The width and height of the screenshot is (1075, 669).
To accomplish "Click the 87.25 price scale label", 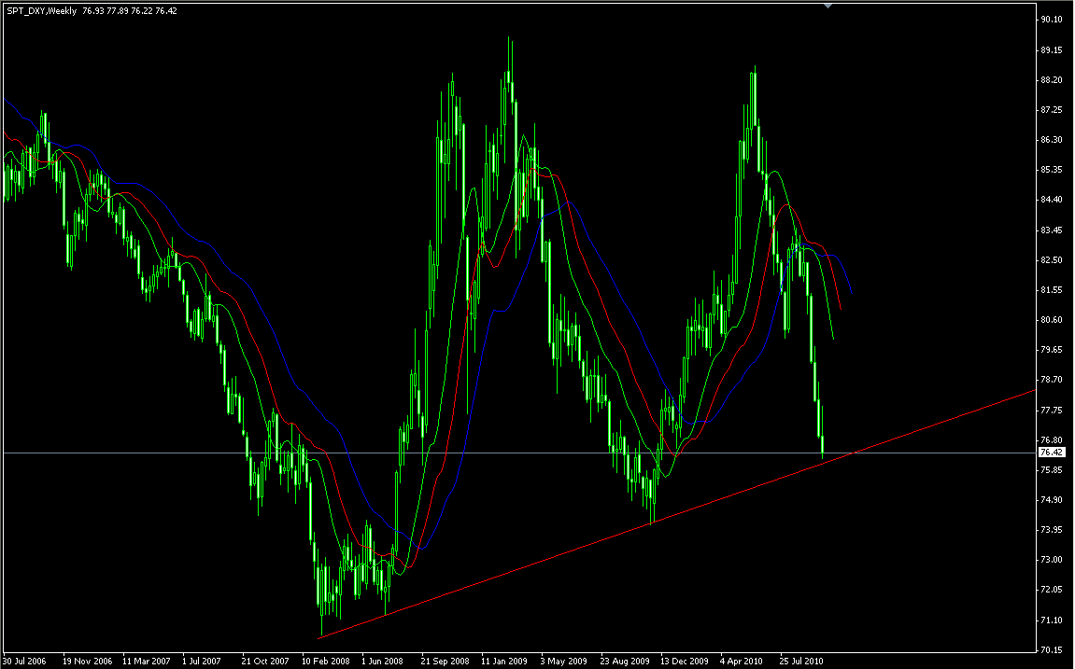I will coord(1051,109).
